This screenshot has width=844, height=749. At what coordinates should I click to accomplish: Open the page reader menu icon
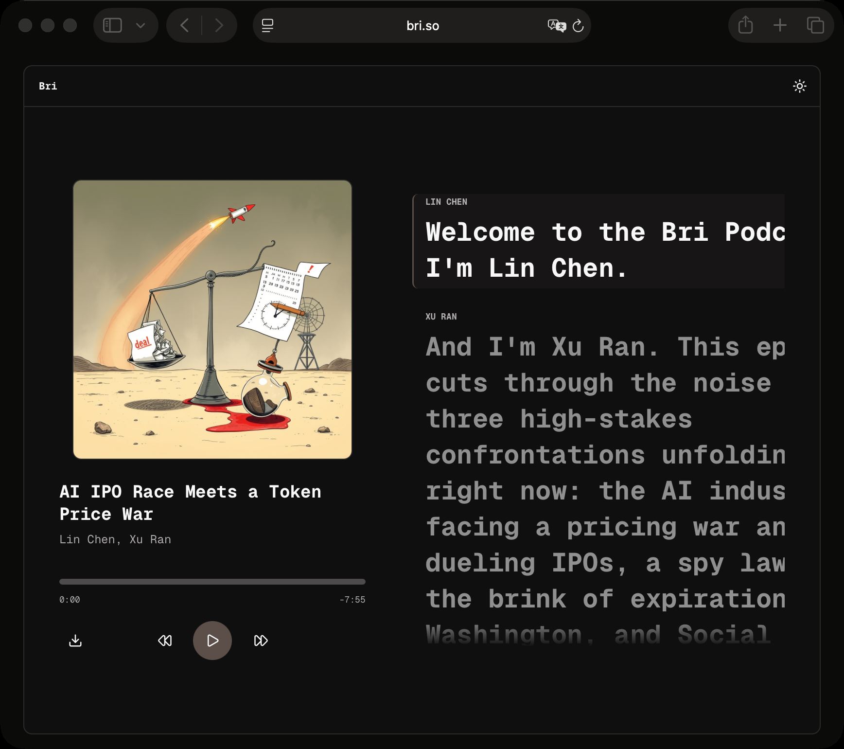[267, 25]
